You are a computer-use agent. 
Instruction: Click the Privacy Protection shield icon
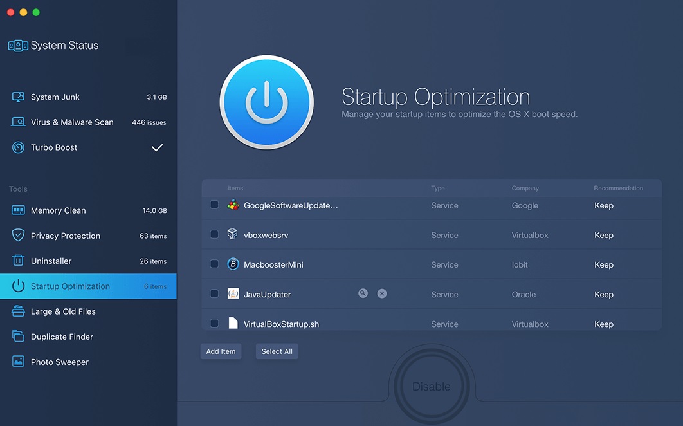coord(18,236)
